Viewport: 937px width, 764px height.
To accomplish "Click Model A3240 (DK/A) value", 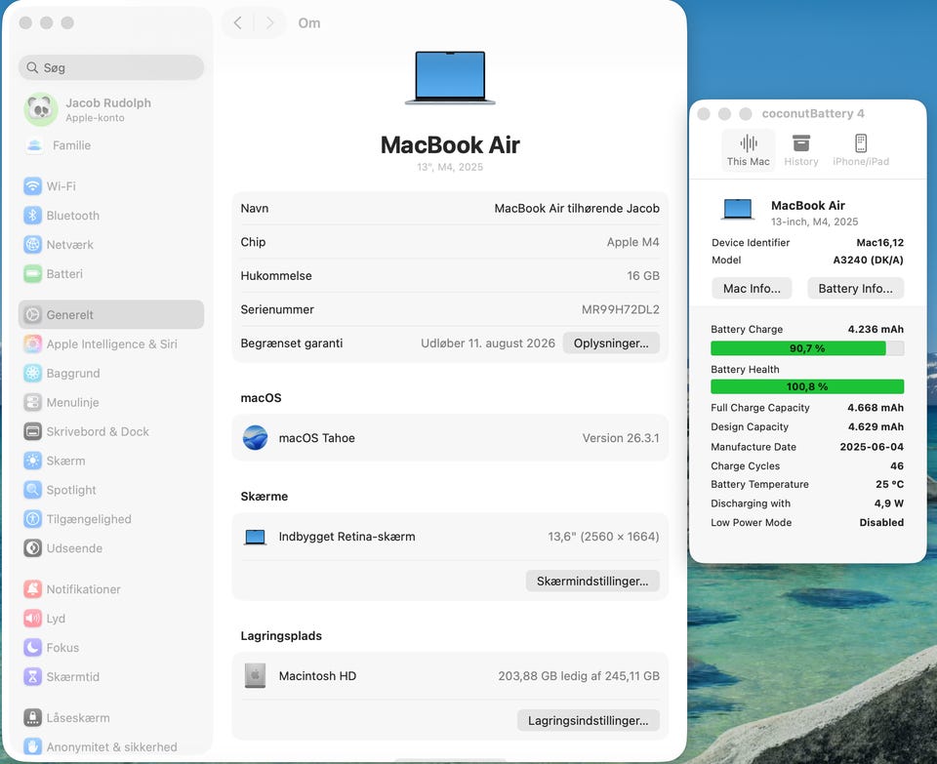I will coord(868,260).
